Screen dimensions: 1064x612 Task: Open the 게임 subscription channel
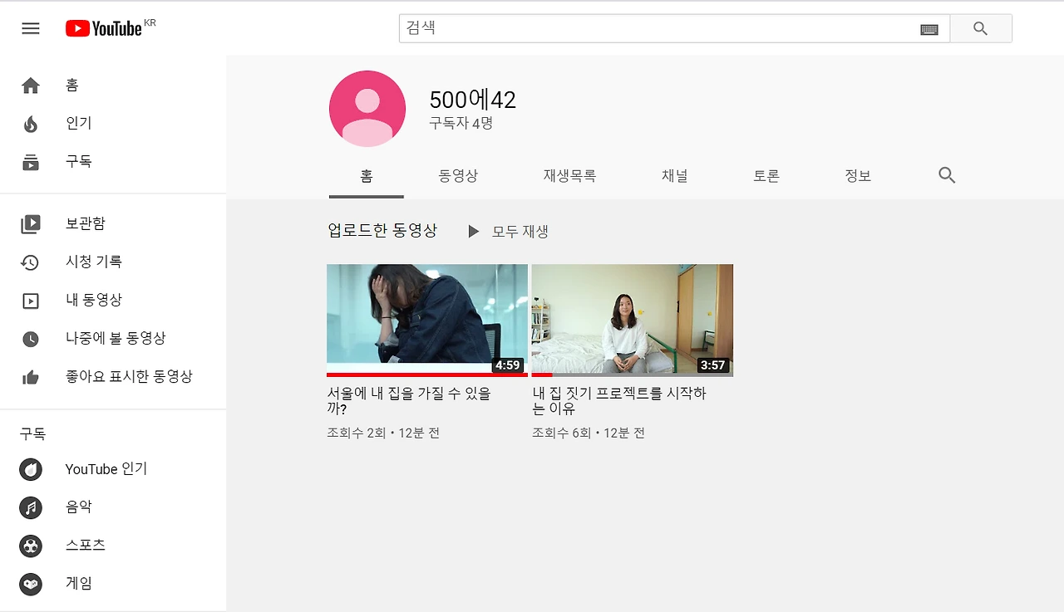(x=79, y=584)
